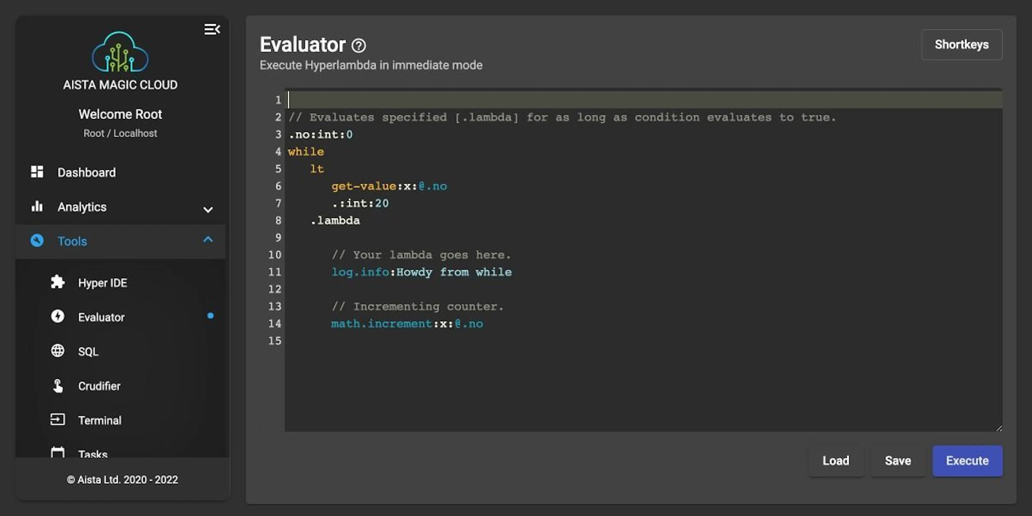Click 'Execute Hyperlambda in immediate mode' subtitle
This screenshot has height=516, width=1032.
(371, 65)
